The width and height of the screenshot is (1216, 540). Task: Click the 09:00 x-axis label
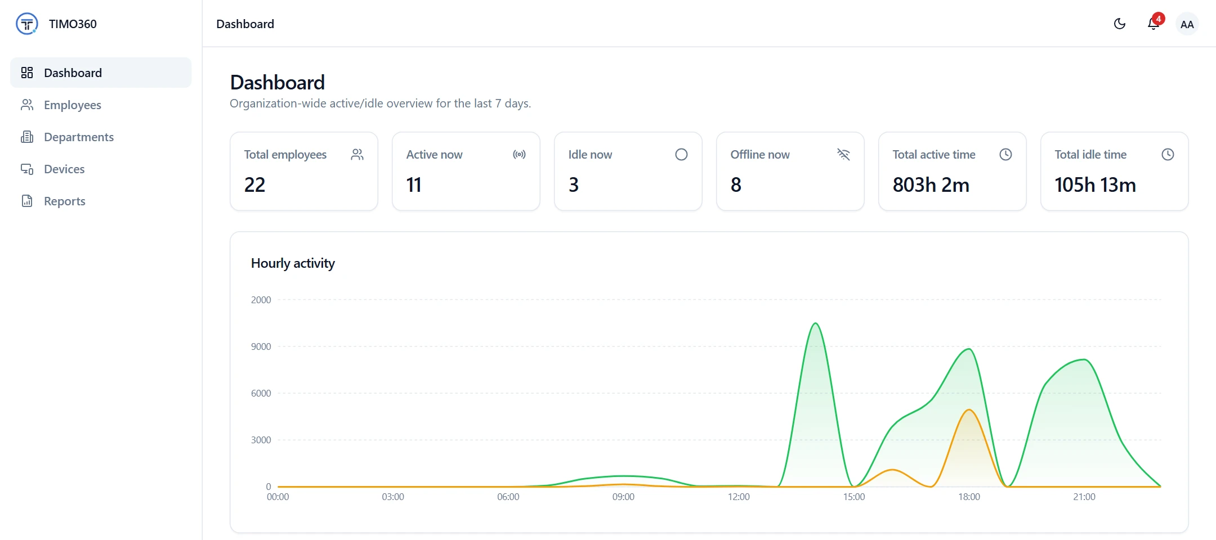[623, 497]
